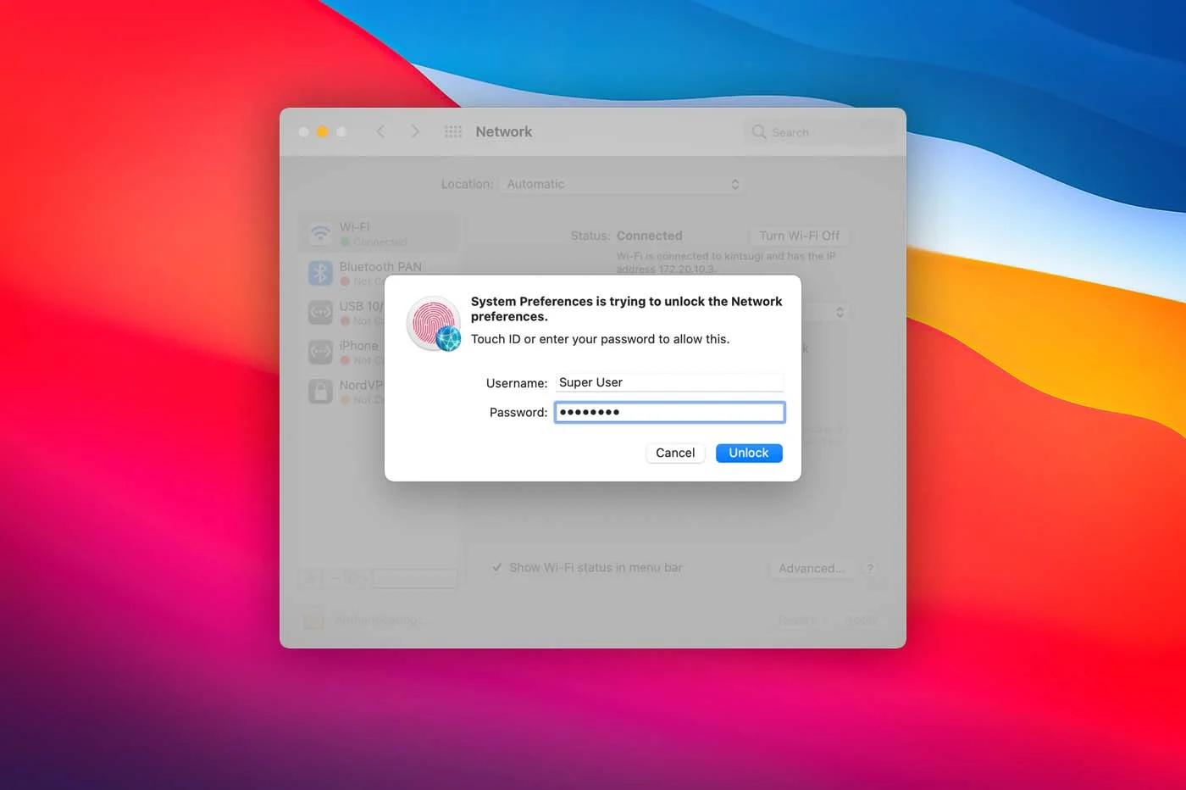Open the Location Automatic dropdown
Screen dimensions: 1186x790
[622, 184]
